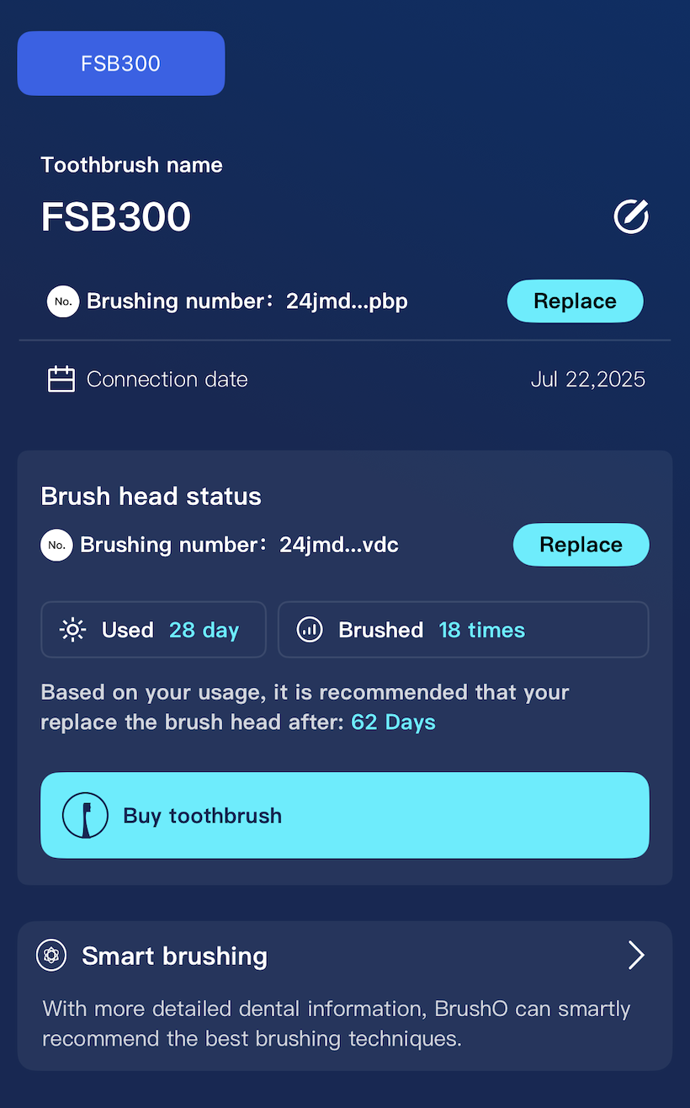
Task: Replace the brush head 24jmd...vdc
Action: coord(581,545)
